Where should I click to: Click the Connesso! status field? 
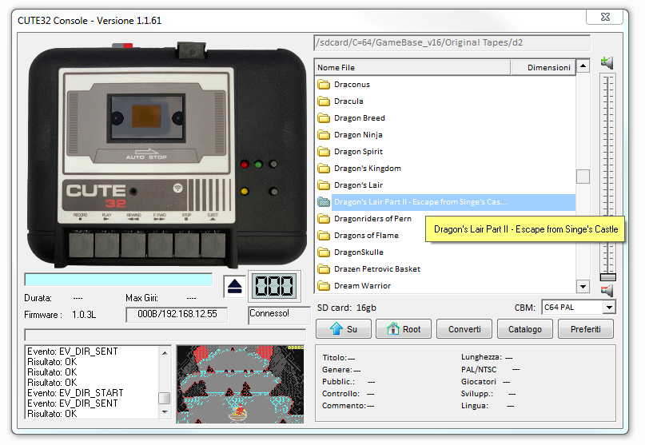click(x=279, y=315)
